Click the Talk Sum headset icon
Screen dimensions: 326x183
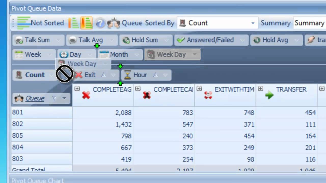tap(19, 40)
